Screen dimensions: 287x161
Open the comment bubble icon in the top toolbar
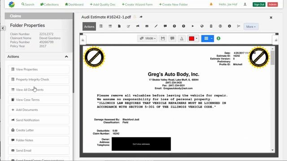pyautogui.click(x=165, y=26)
